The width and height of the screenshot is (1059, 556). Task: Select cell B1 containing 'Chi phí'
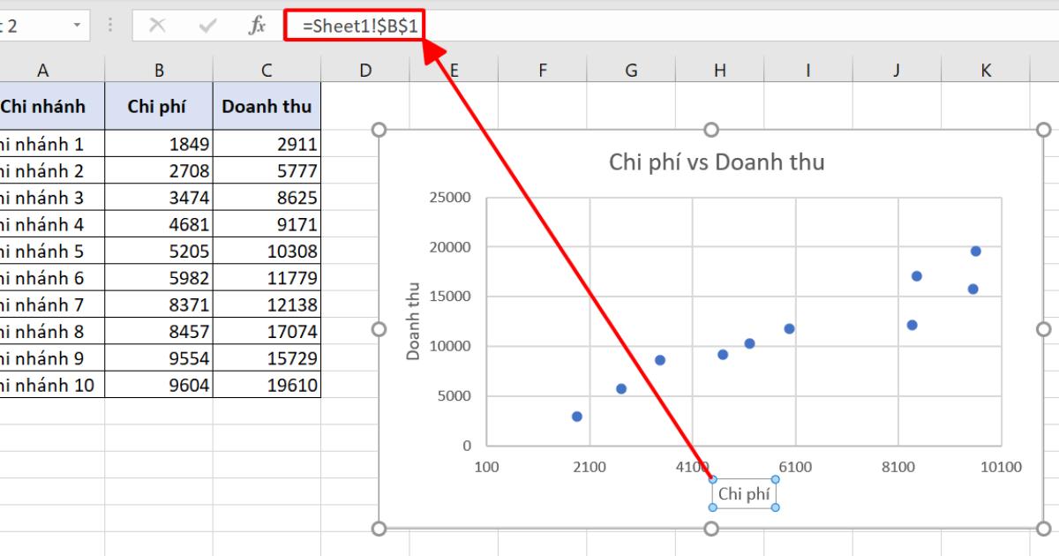pos(159,106)
